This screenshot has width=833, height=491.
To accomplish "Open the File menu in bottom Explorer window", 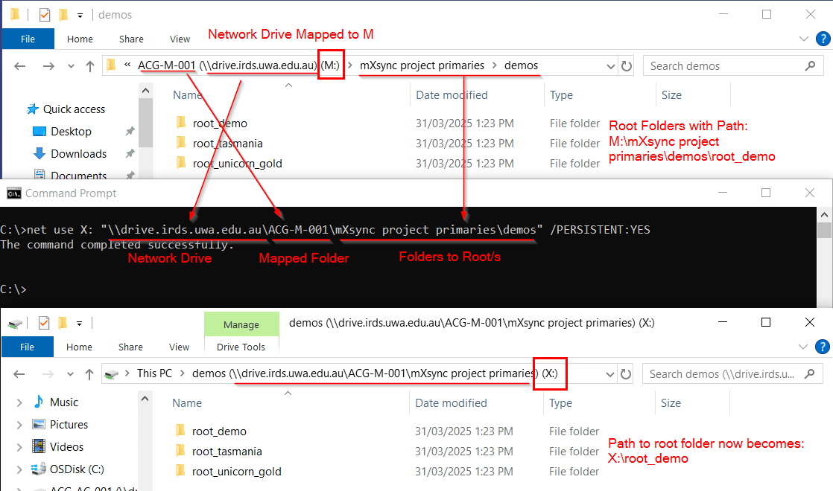I will (28, 347).
